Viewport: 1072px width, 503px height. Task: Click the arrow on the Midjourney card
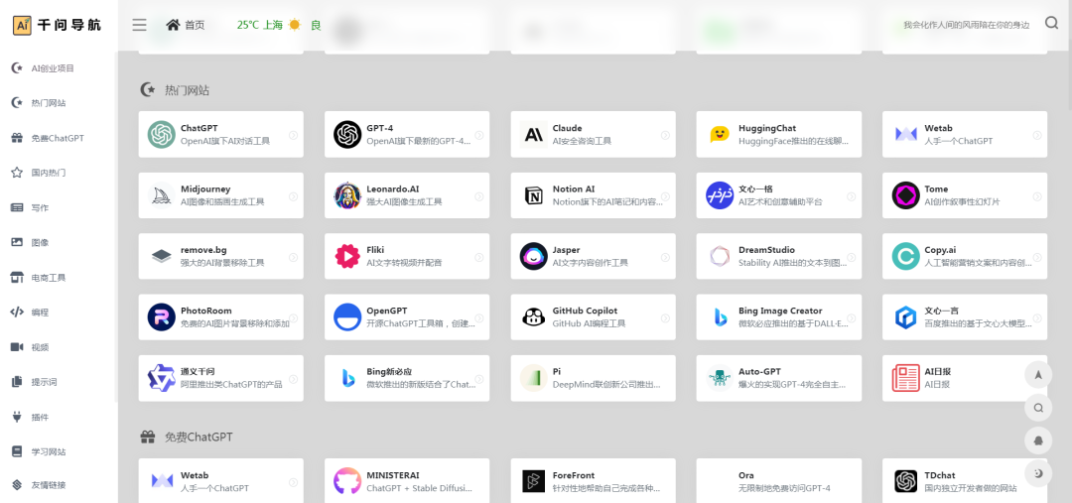(x=293, y=196)
